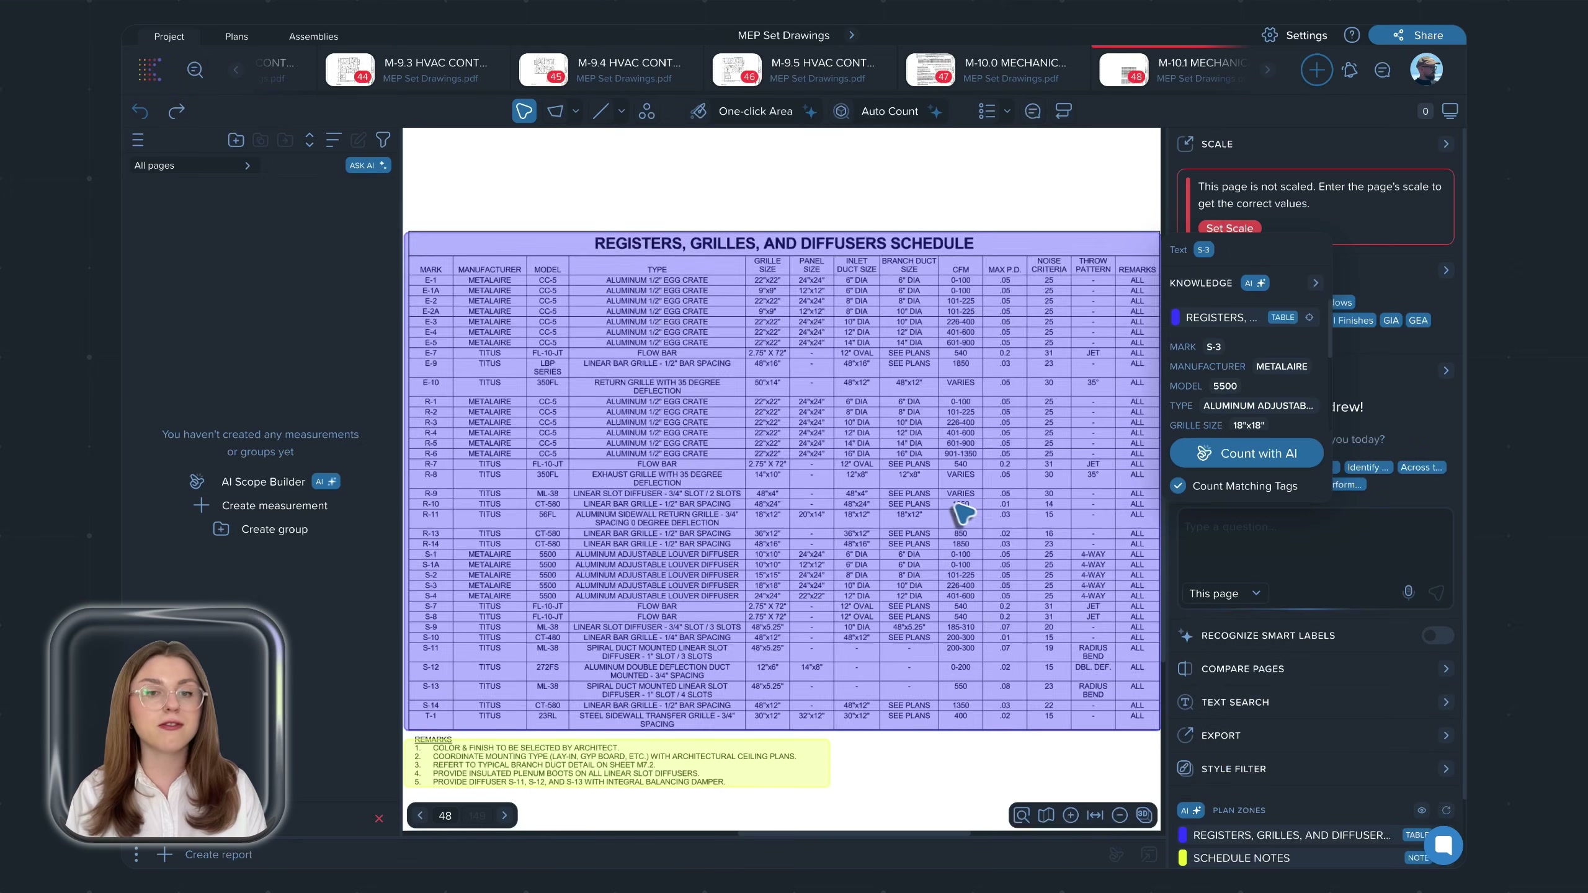Screen dimensions: 1588x893
Task: Expand or collapse all groups
Action: pyautogui.click(x=310, y=140)
